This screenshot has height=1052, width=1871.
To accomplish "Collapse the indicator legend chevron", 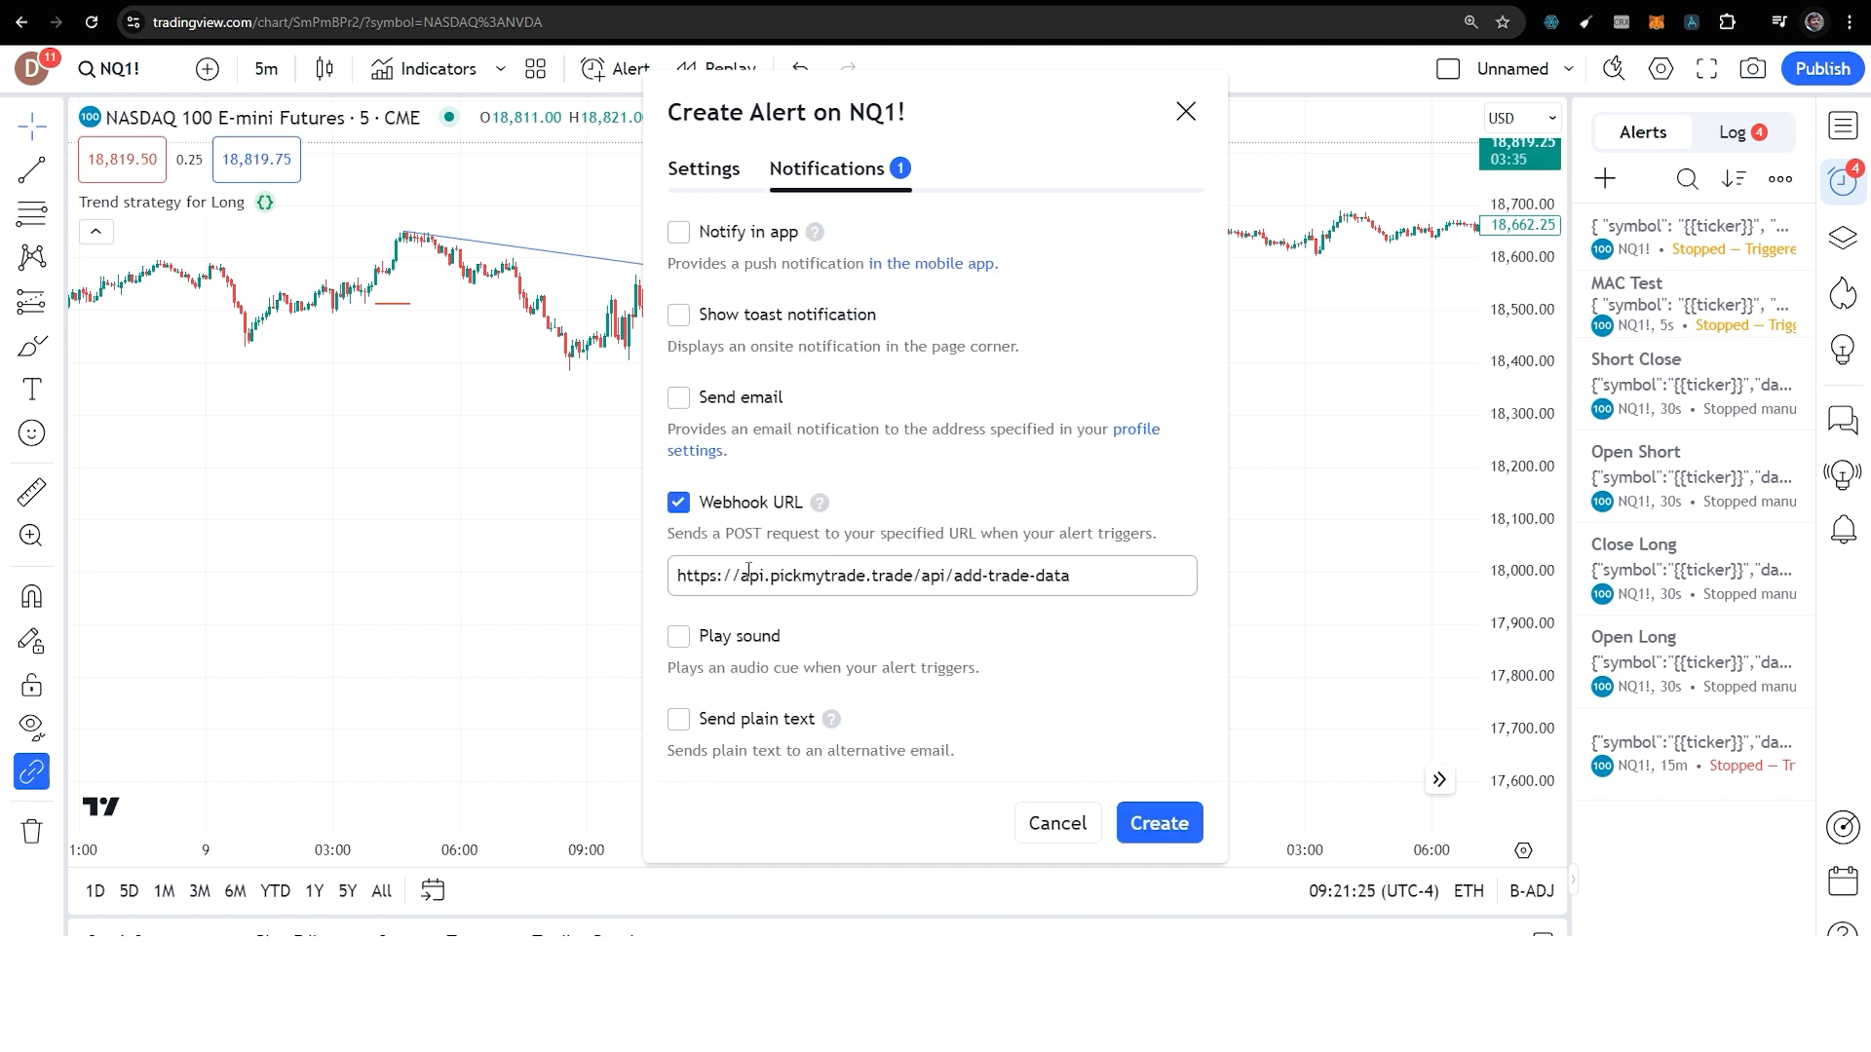I will (x=95, y=232).
